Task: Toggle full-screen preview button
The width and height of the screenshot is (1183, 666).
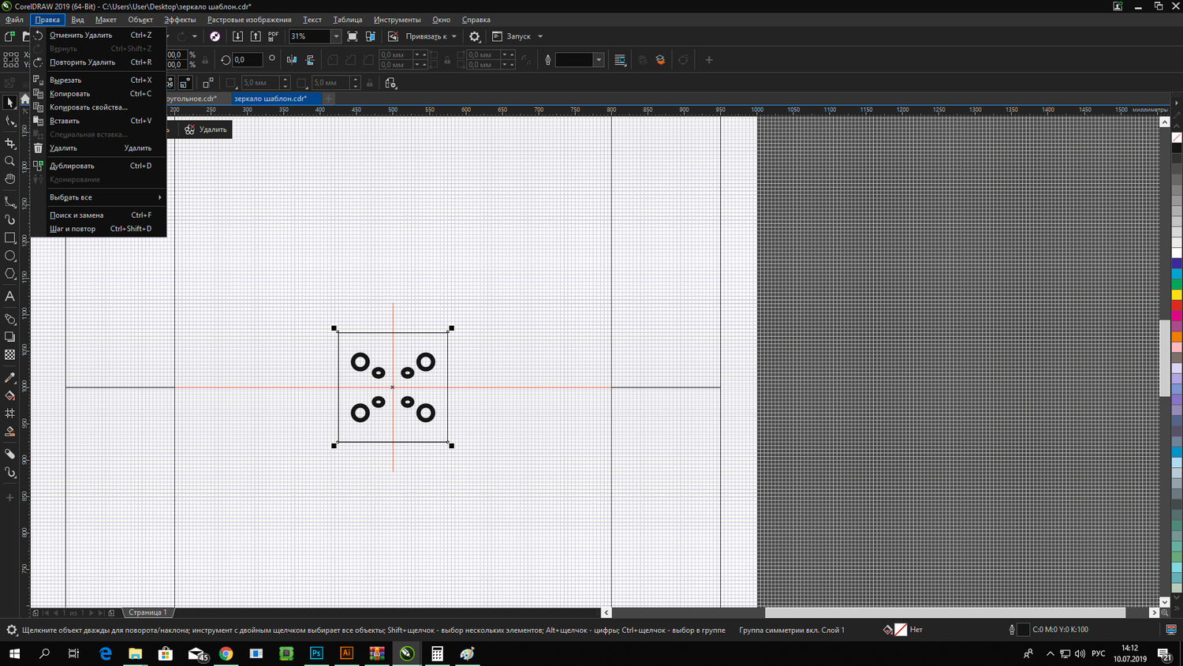Action: pos(352,36)
